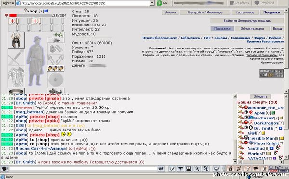Open the empty body armor slot
289x179 pixels.
[x=16, y=77]
